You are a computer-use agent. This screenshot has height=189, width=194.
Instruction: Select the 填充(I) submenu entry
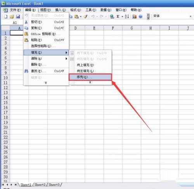pyautogui.click(x=46, y=52)
